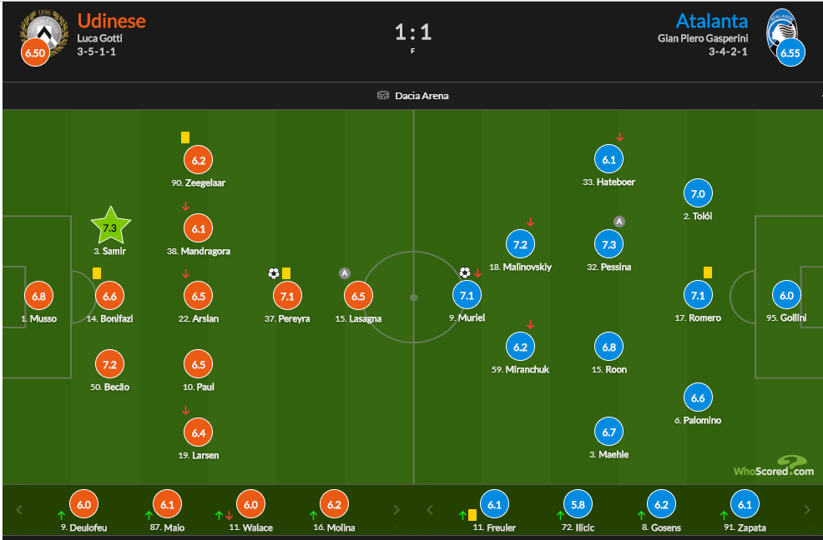
Task: Open the Atalanta team name link
Action: coord(712,21)
